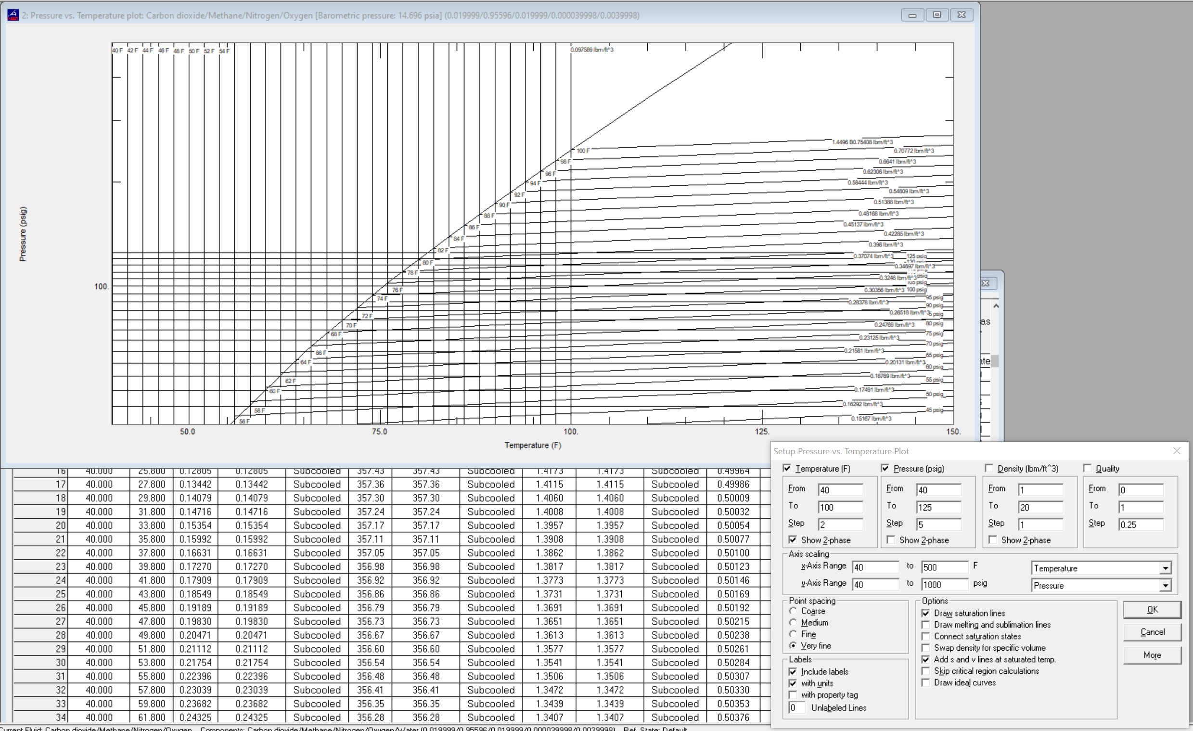Enable Draw melting and sublimation lines
1193x731 pixels.
tap(926, 625)
